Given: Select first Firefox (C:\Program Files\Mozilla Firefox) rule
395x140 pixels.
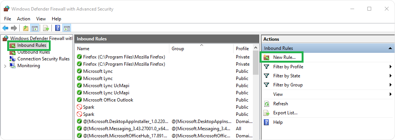Looking at the screenshot, I should (164, 57).
